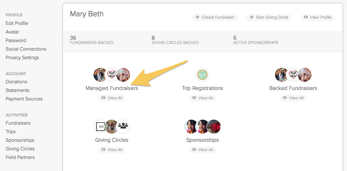Image resolution: width=347 pixels, height=171 pixels.
Task: Click the Pure Charity logo avatar in Giving Circles
Action: pyautogui.click(x=100, y=127)
